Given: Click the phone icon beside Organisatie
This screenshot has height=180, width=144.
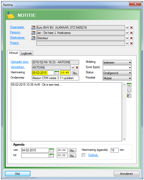Looking at the screenshot, I should tap(33, 28).
